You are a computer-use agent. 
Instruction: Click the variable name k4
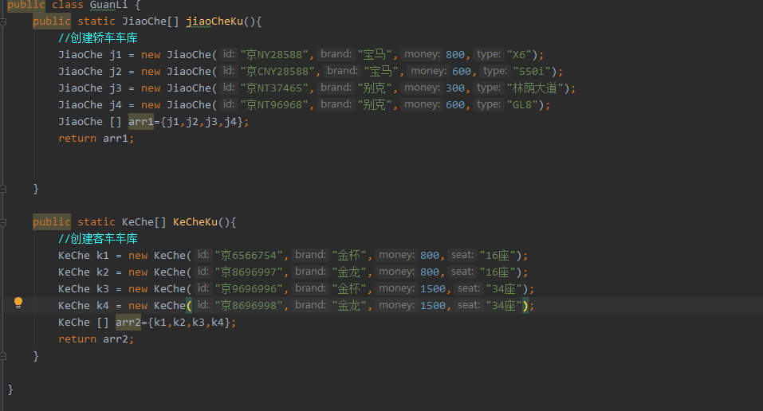[x=103, y=305]
